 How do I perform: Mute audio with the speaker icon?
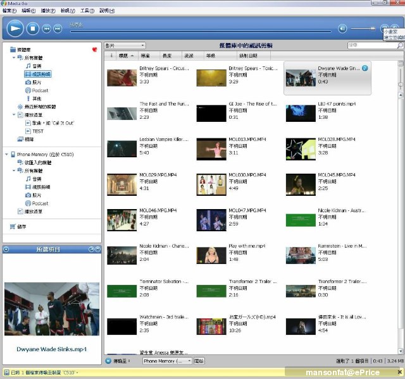point(342,28)
